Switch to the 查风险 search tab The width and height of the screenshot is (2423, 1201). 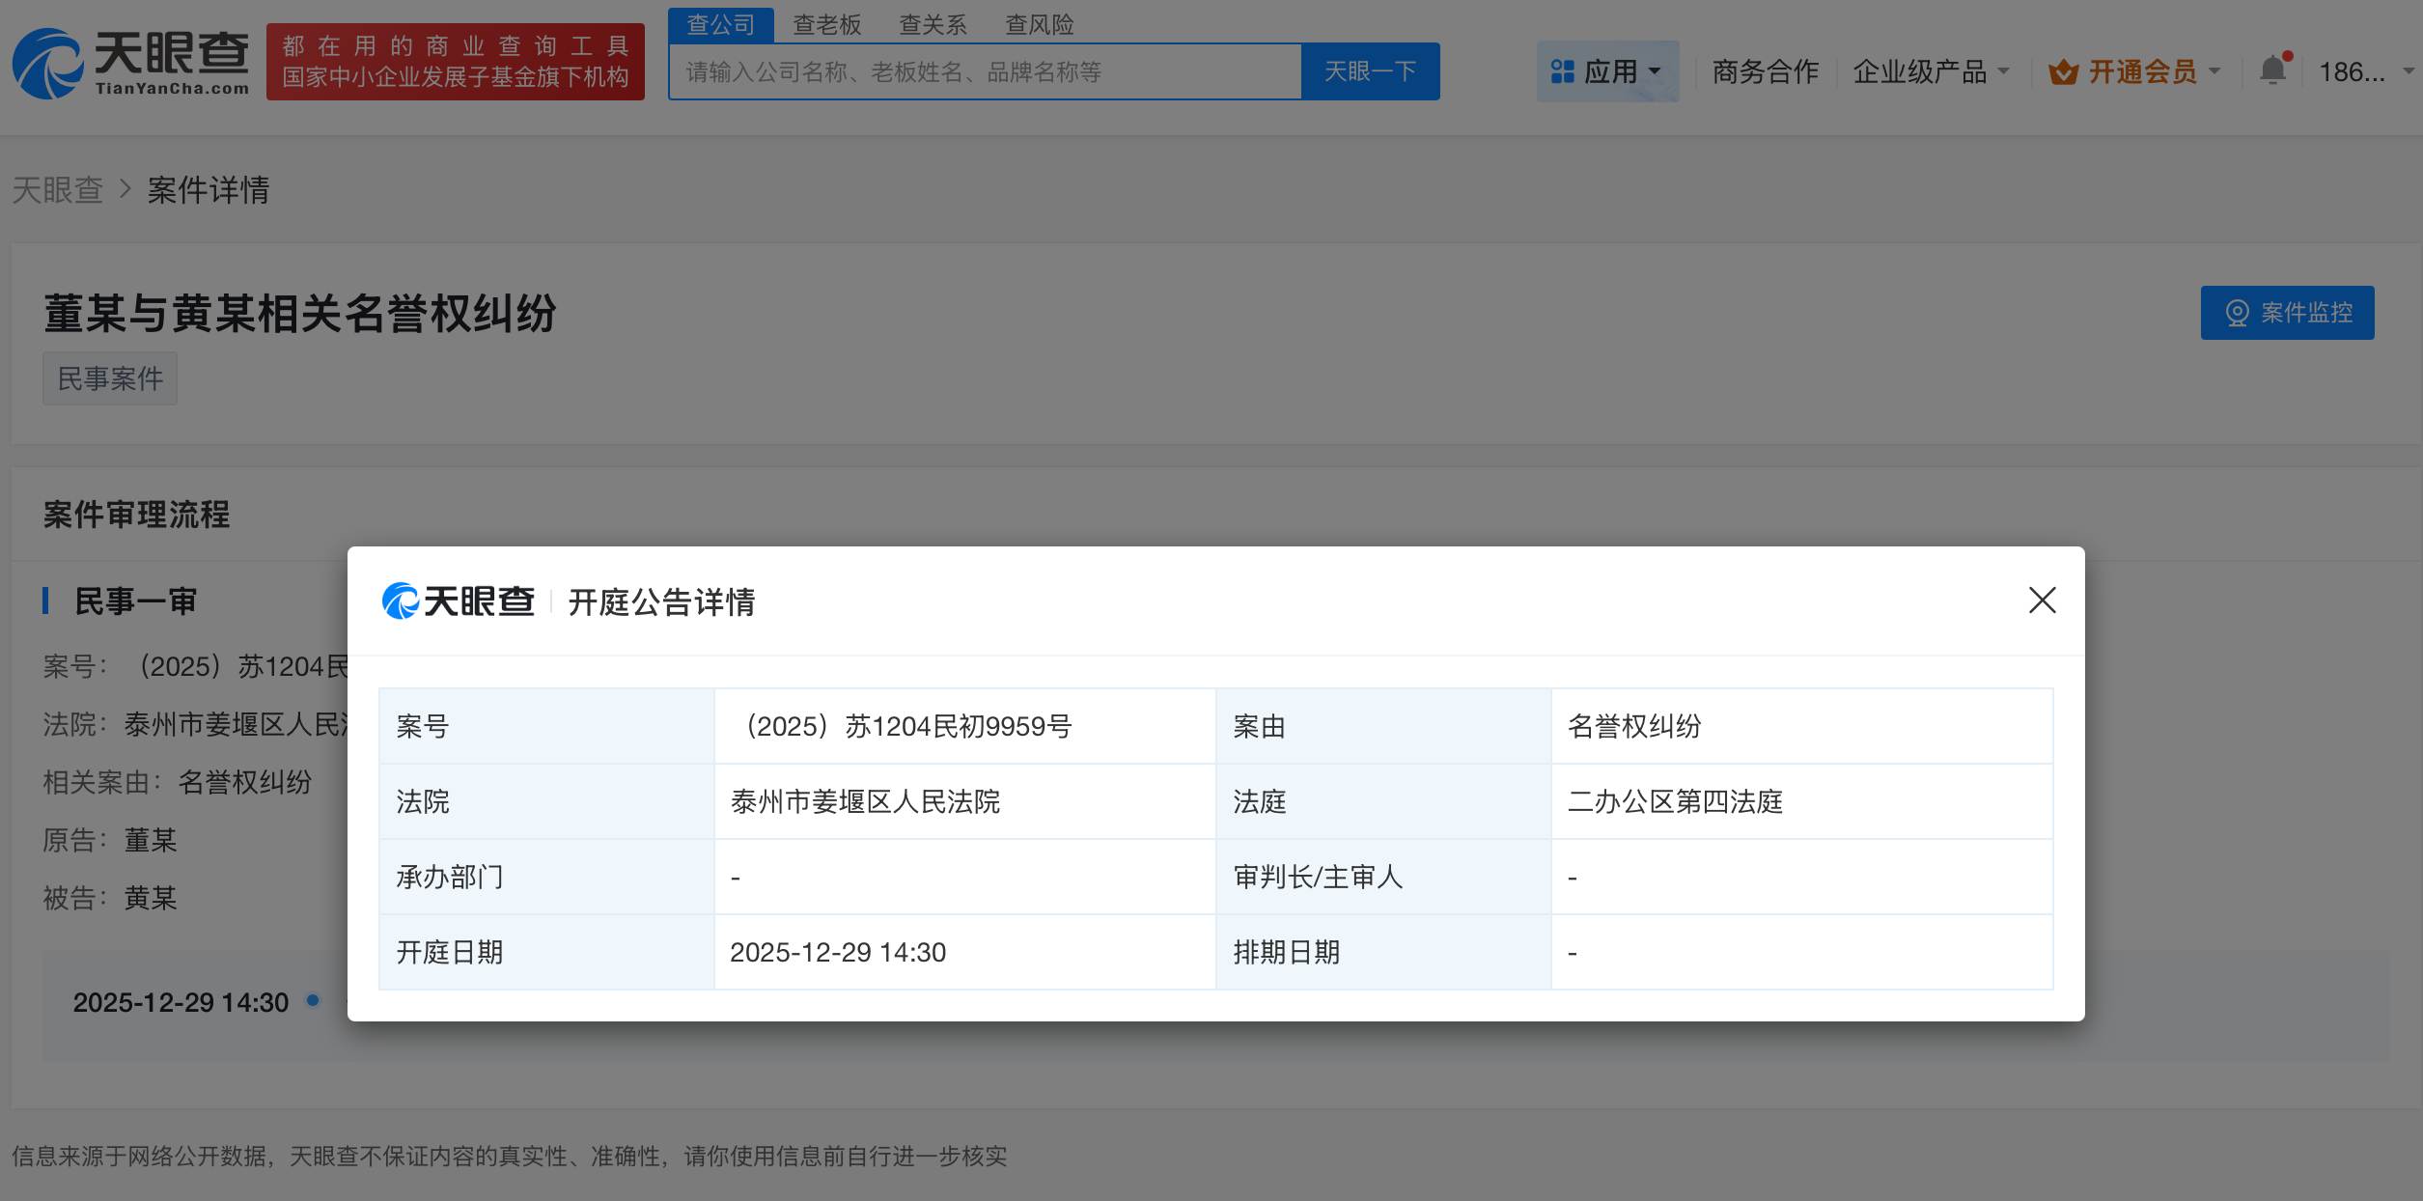point(1040,24)
